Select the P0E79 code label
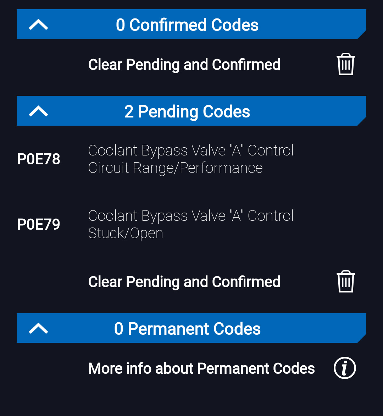Screen dimensions: 383x416 pos(39,224)
